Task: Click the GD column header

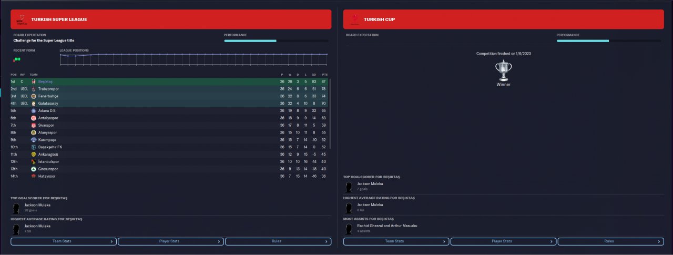Action: 313,75
